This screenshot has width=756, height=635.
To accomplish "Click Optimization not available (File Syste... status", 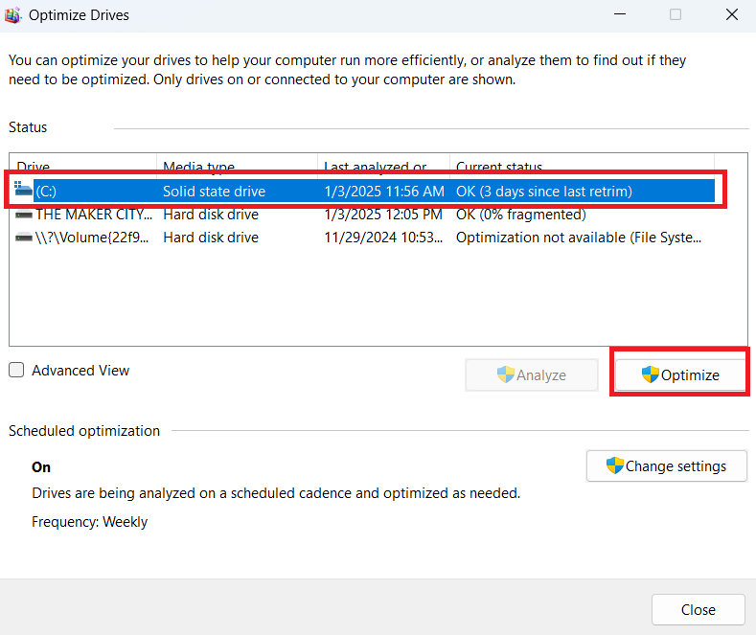I will pyautogui.click(x=579, y=238).
